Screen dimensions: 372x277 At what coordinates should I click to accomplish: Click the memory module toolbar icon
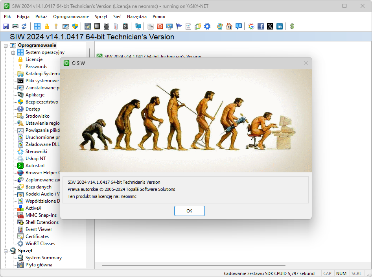(x=107, y=26)
